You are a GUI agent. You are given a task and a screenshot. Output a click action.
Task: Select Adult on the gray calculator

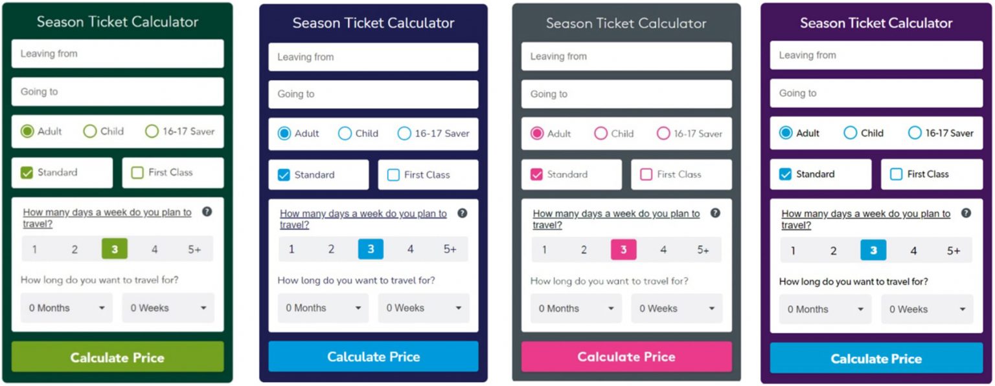click(536, 133)
